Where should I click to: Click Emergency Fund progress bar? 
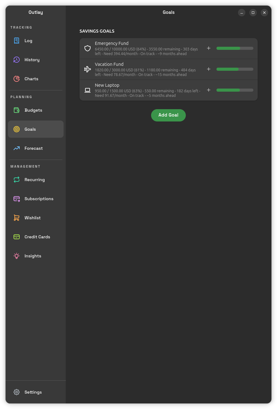coord(235,48)
